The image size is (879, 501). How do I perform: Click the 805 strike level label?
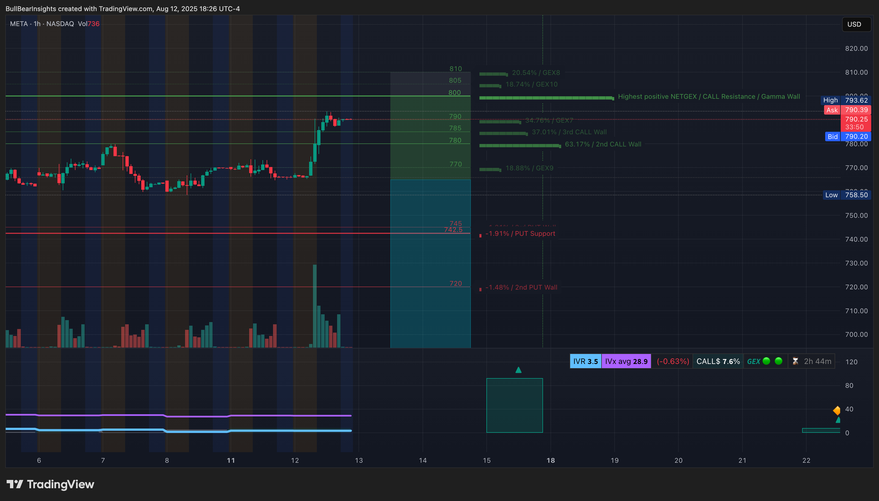455,80
